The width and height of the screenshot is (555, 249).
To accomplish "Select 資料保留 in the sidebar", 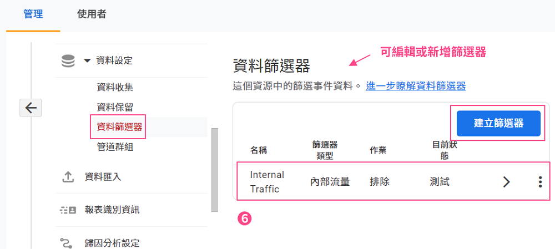I will coord(115,107).
